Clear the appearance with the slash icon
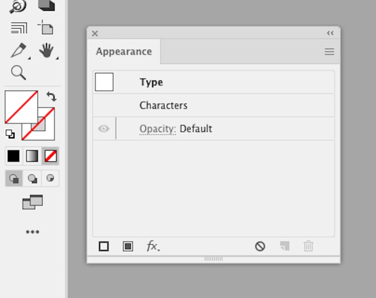Screen dimensions: 376x298 coord(260,246)
